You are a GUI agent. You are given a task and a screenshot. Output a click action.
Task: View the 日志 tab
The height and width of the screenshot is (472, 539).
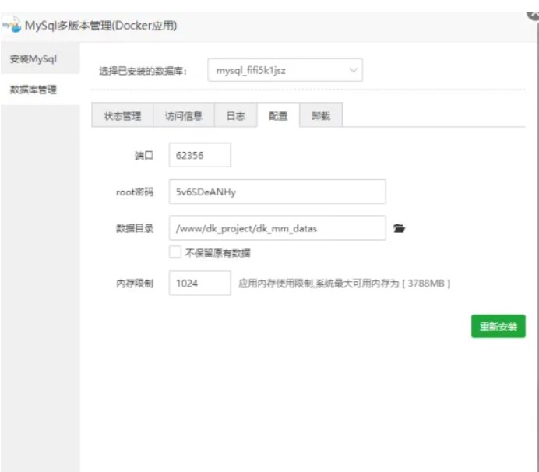[x=235, y=116]
